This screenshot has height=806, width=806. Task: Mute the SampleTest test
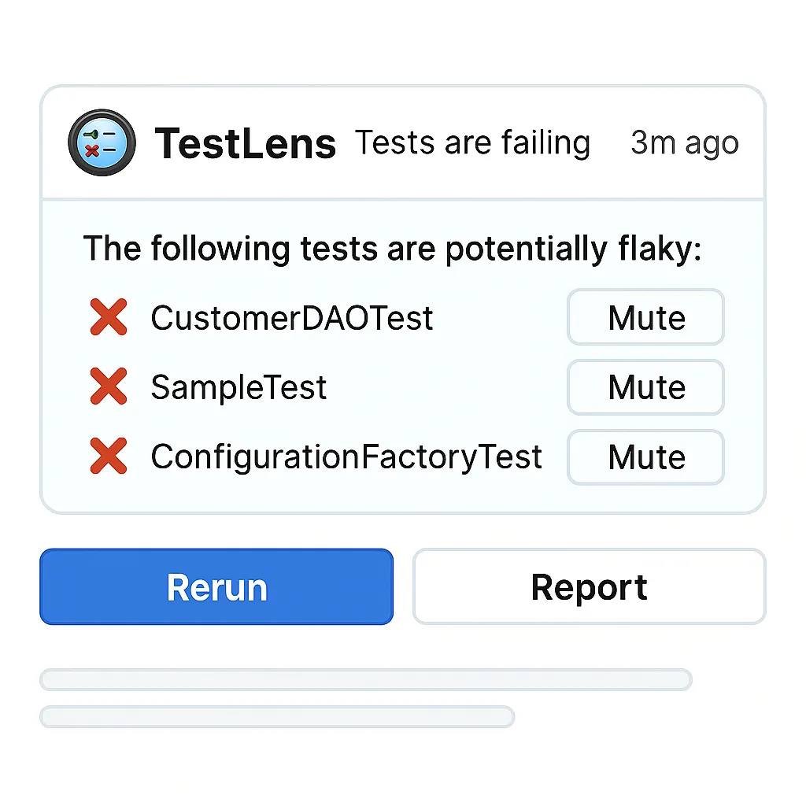(645, 387)
